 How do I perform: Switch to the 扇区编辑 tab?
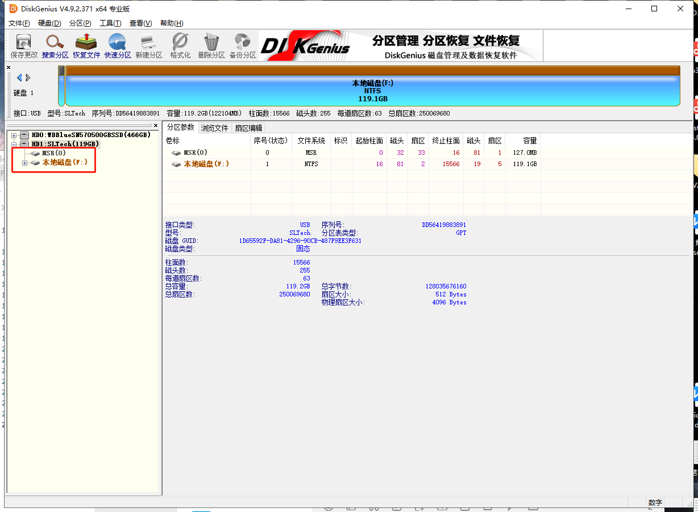(248, 128)
